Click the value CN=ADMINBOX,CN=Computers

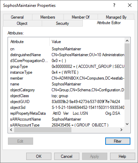[88, 78]
